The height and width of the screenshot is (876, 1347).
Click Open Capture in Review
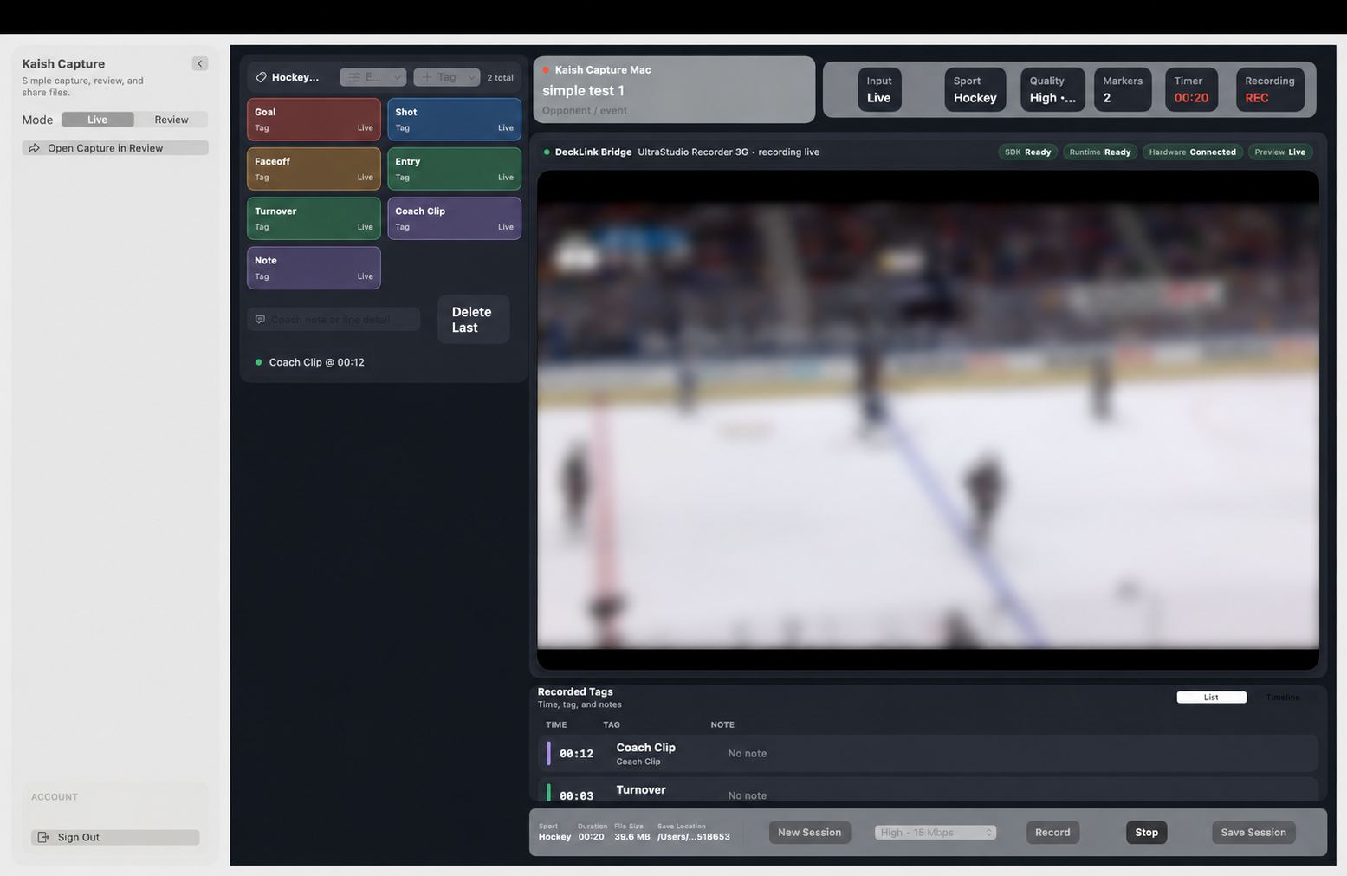tap(115, 148)
